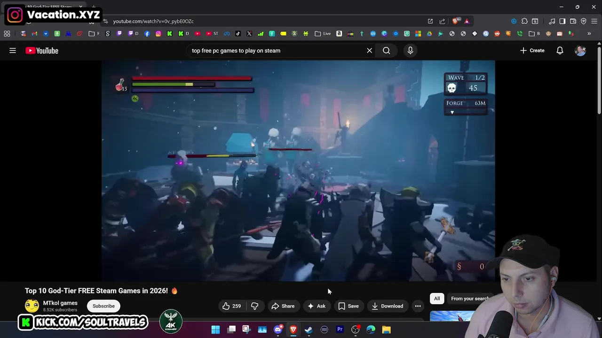Open Task View on the taskbar
The width and height of the screenshot is (602, 338).
coord(231,330)
